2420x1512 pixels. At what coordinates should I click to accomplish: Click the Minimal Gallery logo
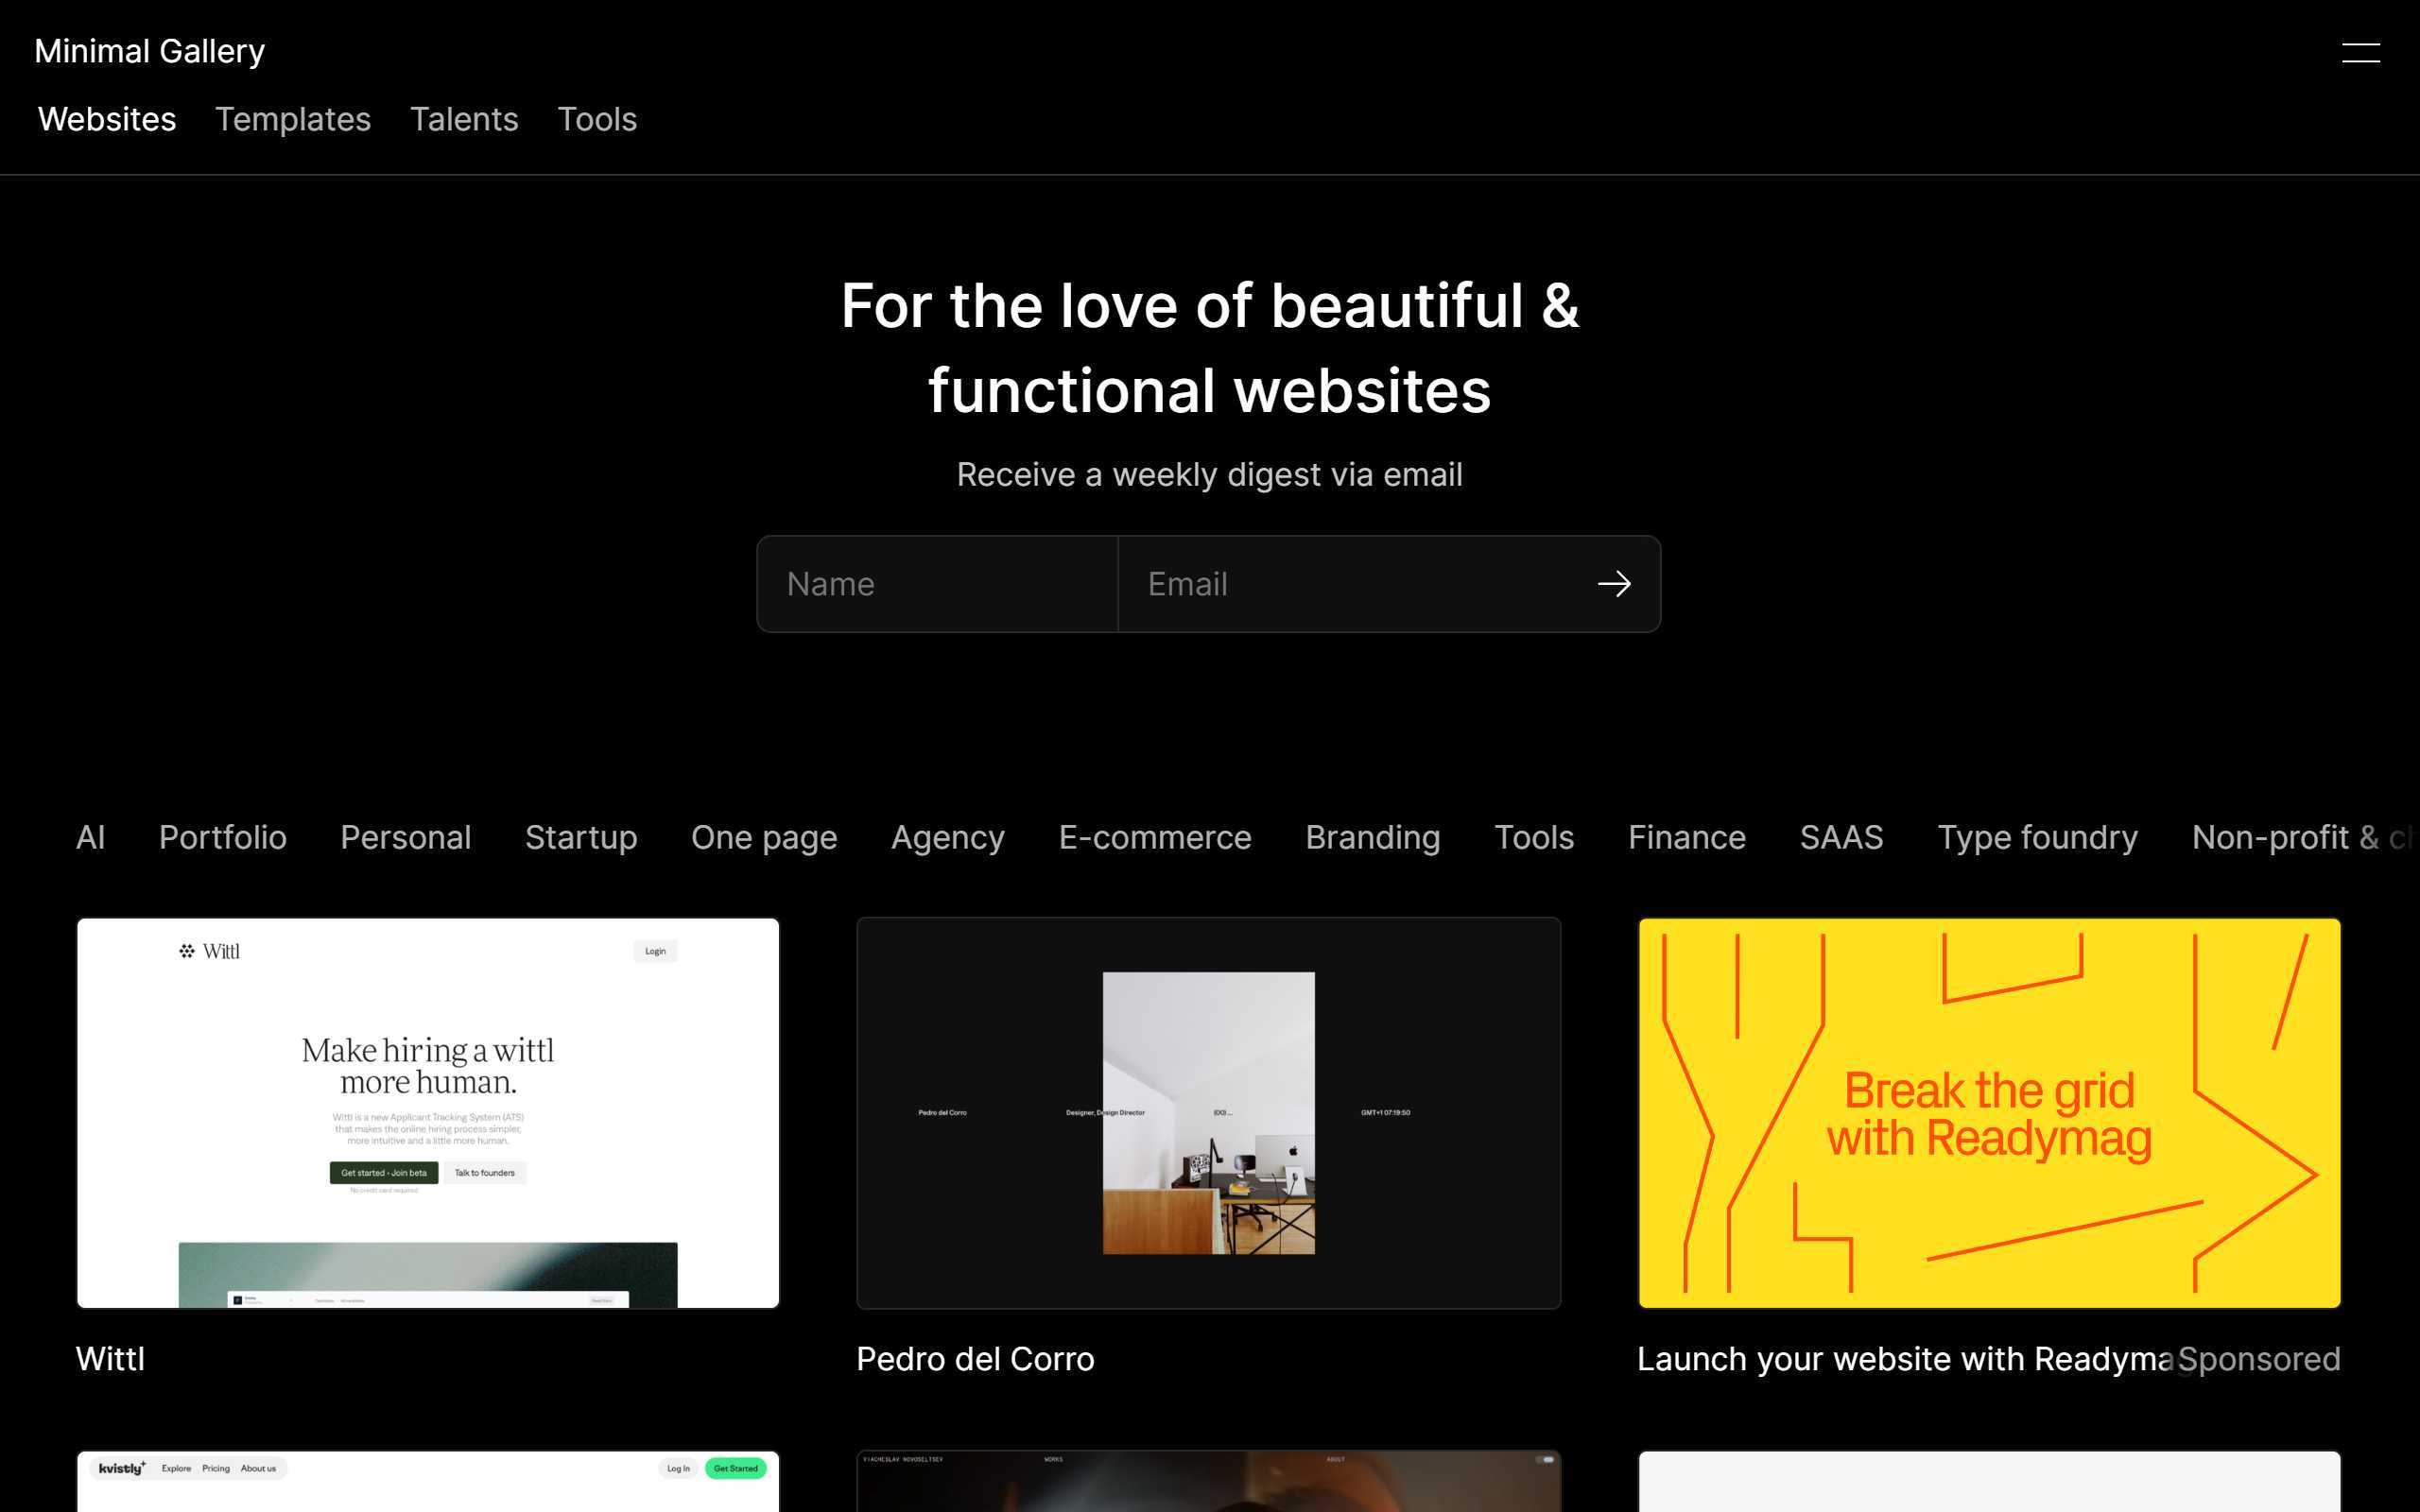(x=149, y=51)
